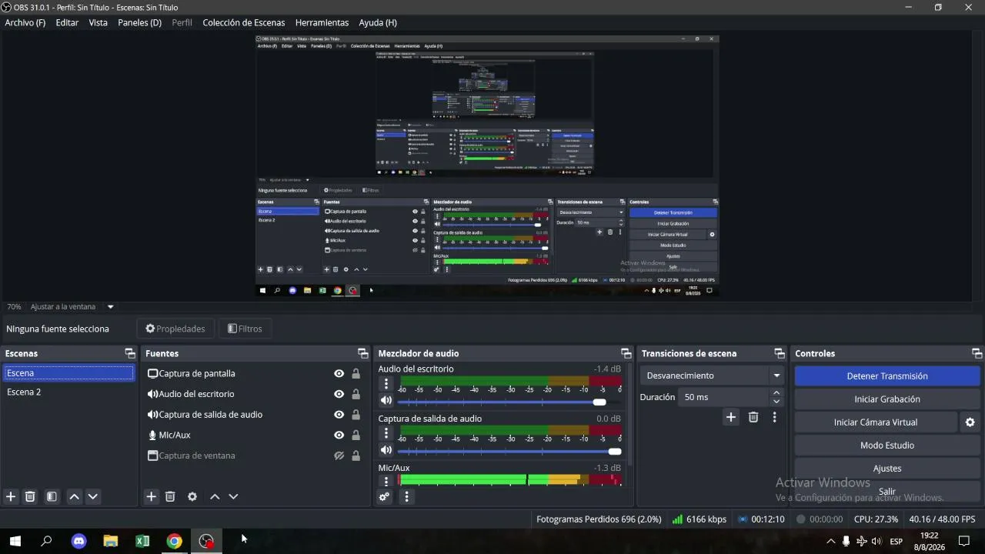Hide Audio del escritorio source in Fuentes
This screenshot has height=554, width=985.
coord(339,394)
